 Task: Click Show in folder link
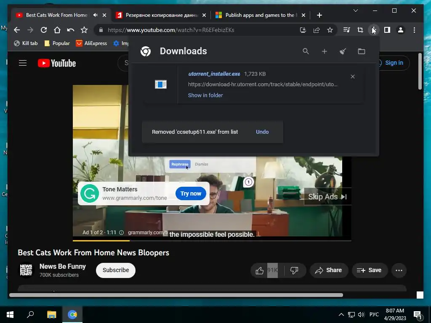(x=205, y=95)
